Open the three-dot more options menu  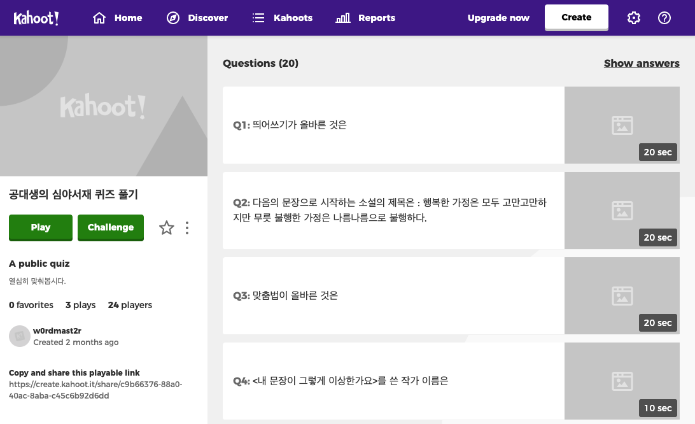coord(187,227)
